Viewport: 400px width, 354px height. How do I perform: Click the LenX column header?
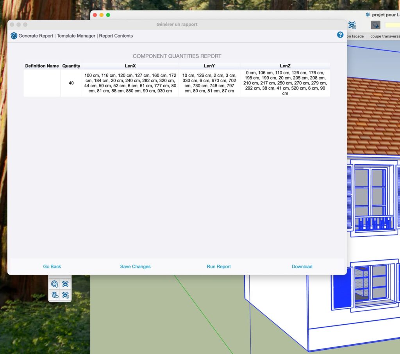[130, 66]
